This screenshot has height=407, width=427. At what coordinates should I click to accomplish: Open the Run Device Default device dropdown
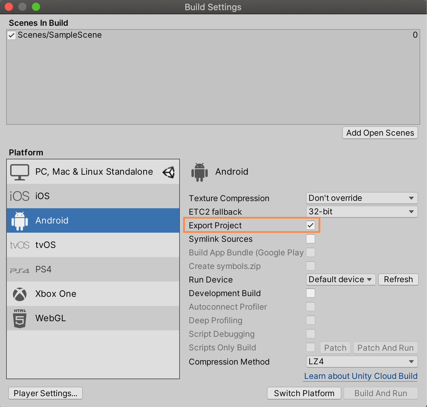coord(341,279)
